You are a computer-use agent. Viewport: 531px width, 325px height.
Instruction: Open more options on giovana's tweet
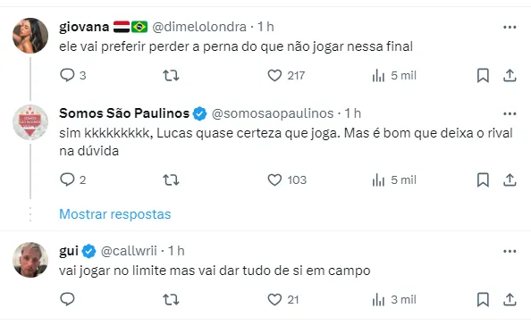[510, 27]
